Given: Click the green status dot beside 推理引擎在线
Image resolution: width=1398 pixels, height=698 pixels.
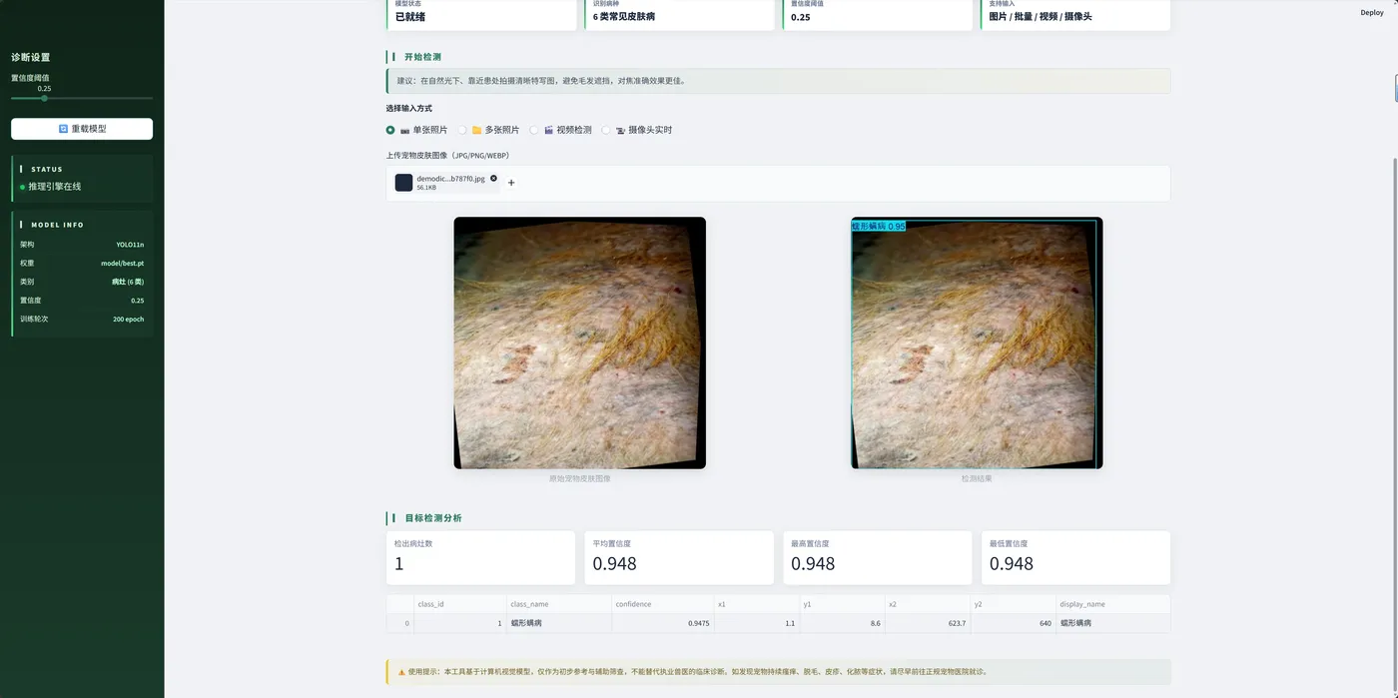Looking at the screenshot, I should pyautogui.click(x=23, y=187).
